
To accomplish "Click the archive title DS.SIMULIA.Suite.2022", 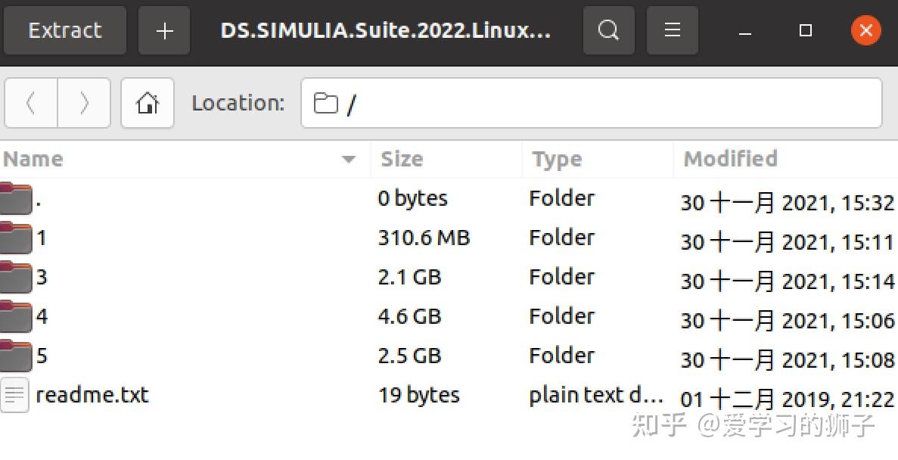I will pyautogui.click(x=387, y=30).
